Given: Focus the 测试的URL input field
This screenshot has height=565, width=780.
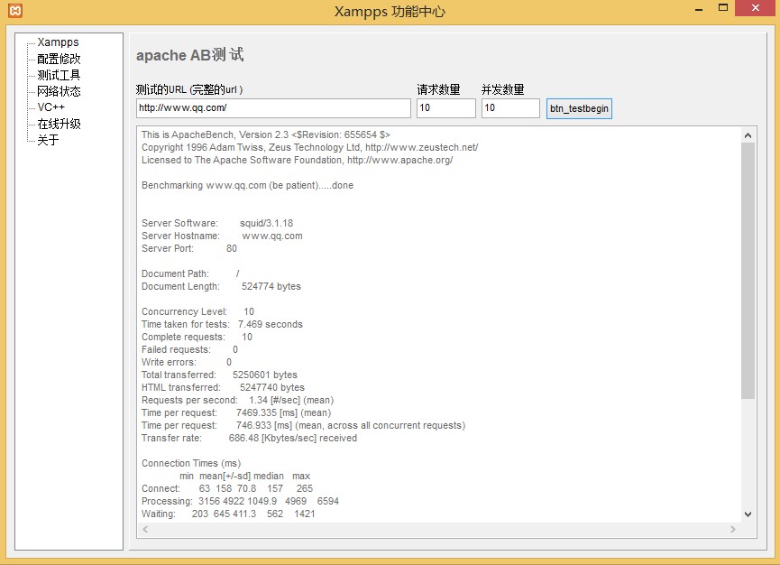Looking at the screenshot, I should [273, 108].
